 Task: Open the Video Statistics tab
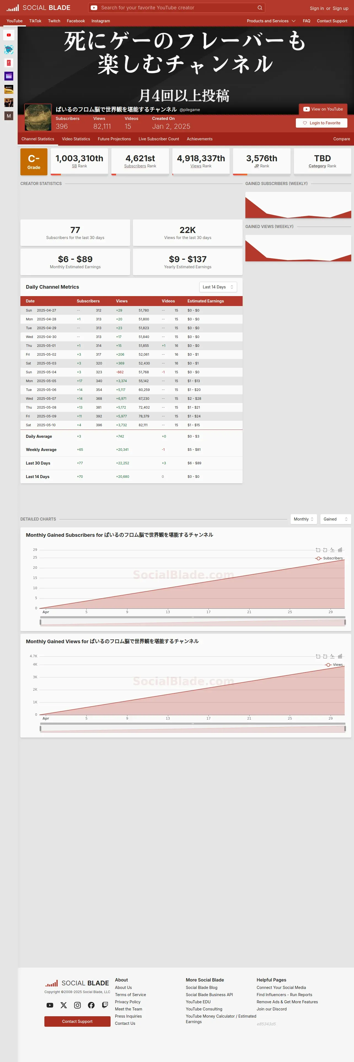coord(76,139)
